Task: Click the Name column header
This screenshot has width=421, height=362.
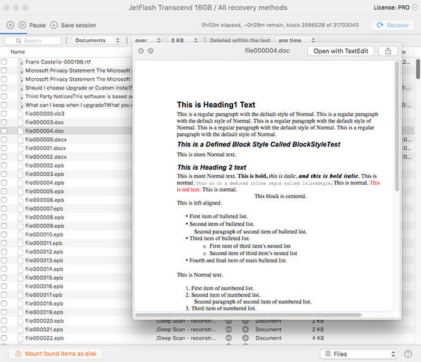Action: [x=17, y=52]
